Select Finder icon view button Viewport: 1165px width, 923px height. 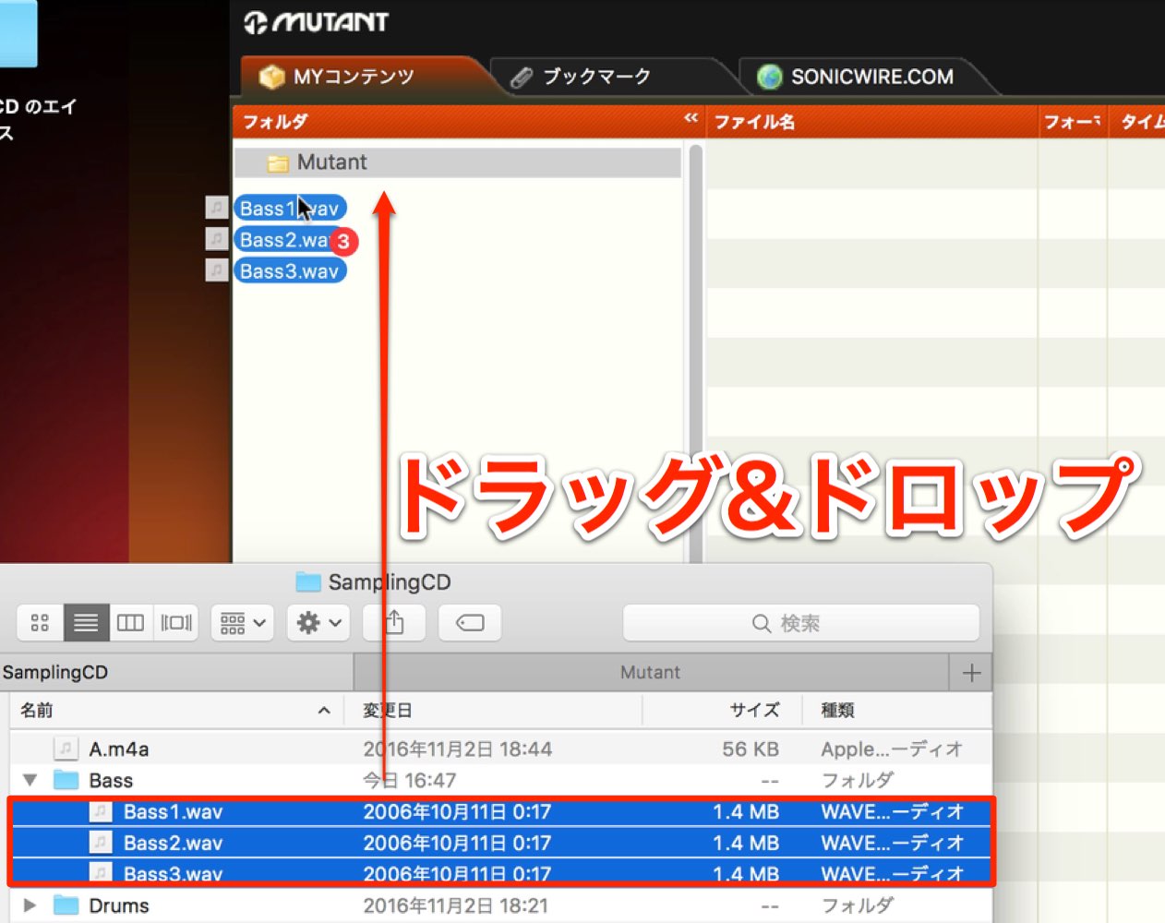pyautogui.click(x=40, y=623)
